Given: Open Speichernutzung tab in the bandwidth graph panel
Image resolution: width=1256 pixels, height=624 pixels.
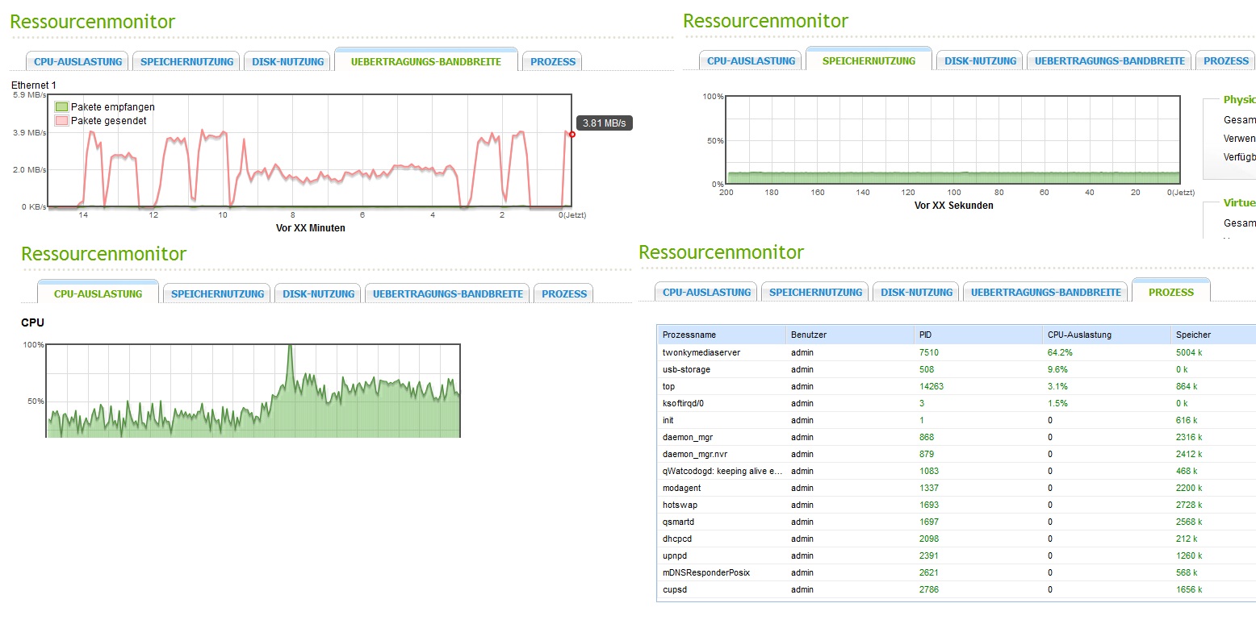Looking at the screenshot, I should pyautogui.click(x=187, y=61).
